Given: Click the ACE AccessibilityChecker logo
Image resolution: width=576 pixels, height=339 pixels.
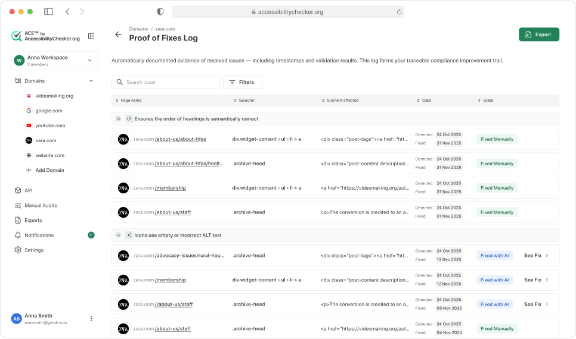Looking at the screenshot, I should pos(45,36).
